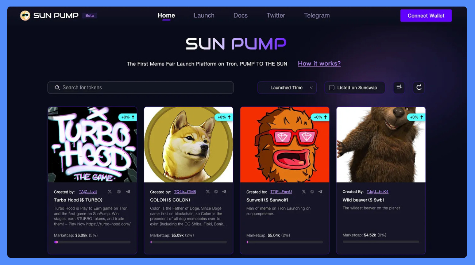Click the Connect Wallet button
This screenshot has width=475, height=265.
426,16
